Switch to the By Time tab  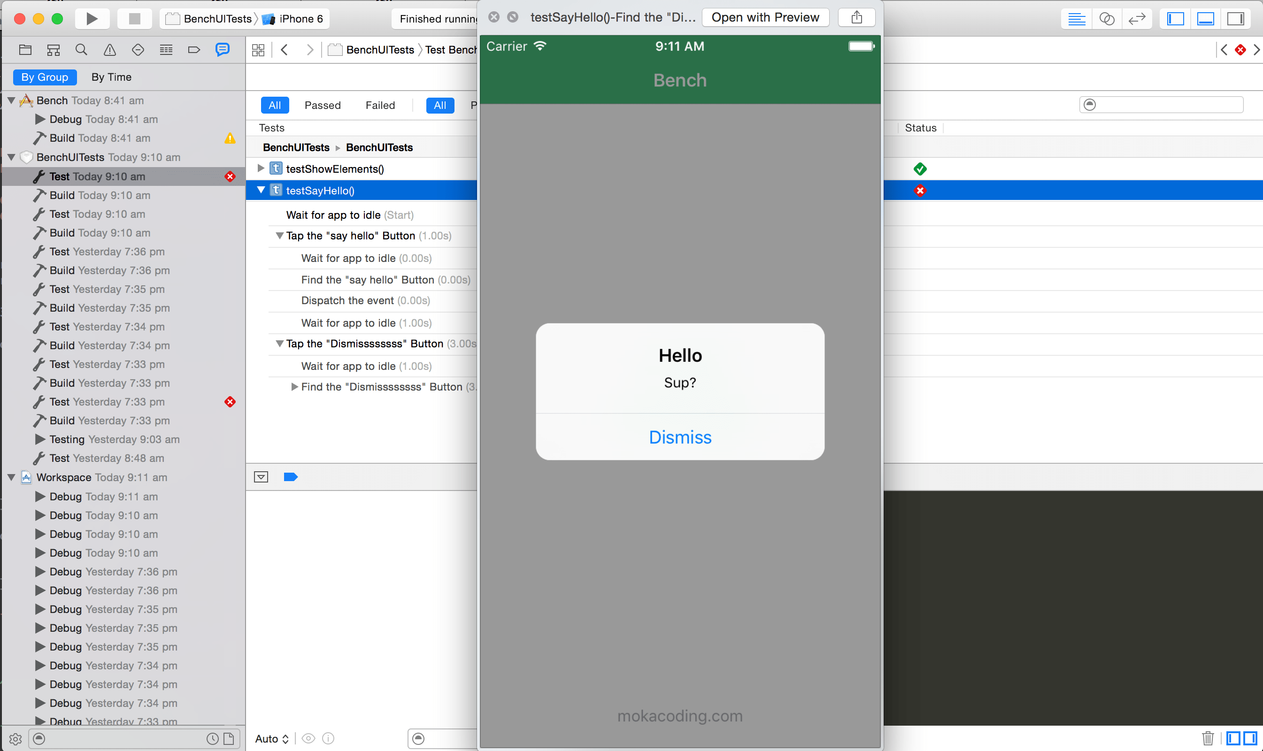click(111, 77)
